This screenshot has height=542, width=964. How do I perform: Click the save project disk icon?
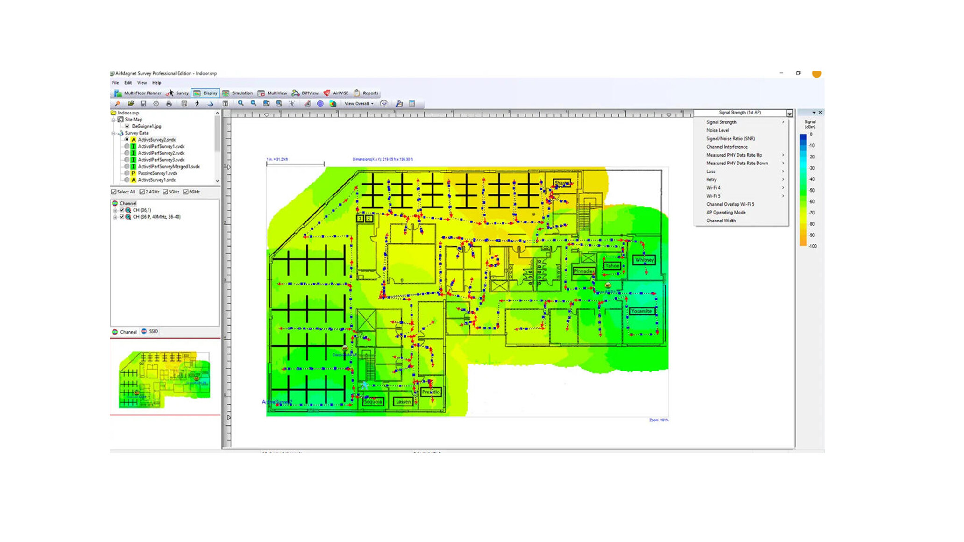pos(143,104)
